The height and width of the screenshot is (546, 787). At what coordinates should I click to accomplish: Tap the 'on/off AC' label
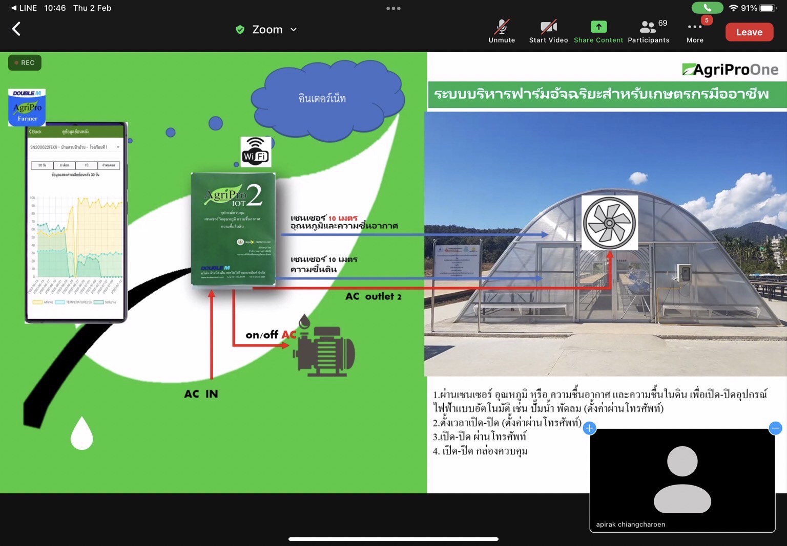(x=272, y=335)
